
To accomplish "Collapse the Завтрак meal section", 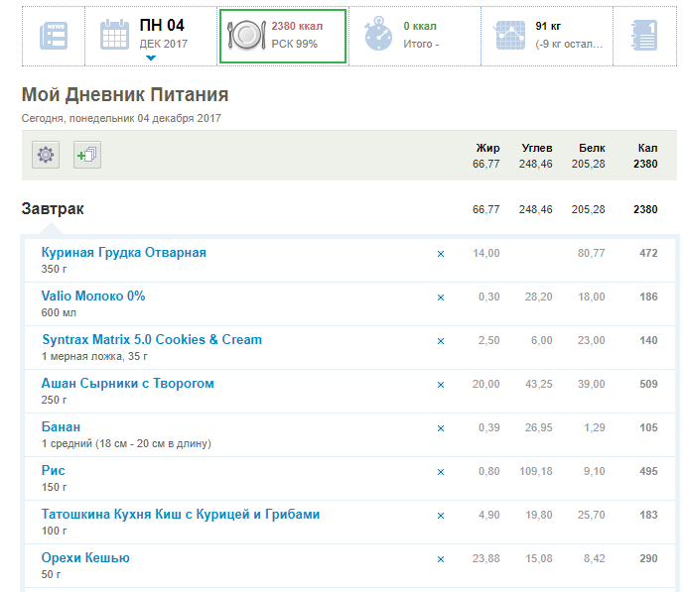I will point(53,209).
